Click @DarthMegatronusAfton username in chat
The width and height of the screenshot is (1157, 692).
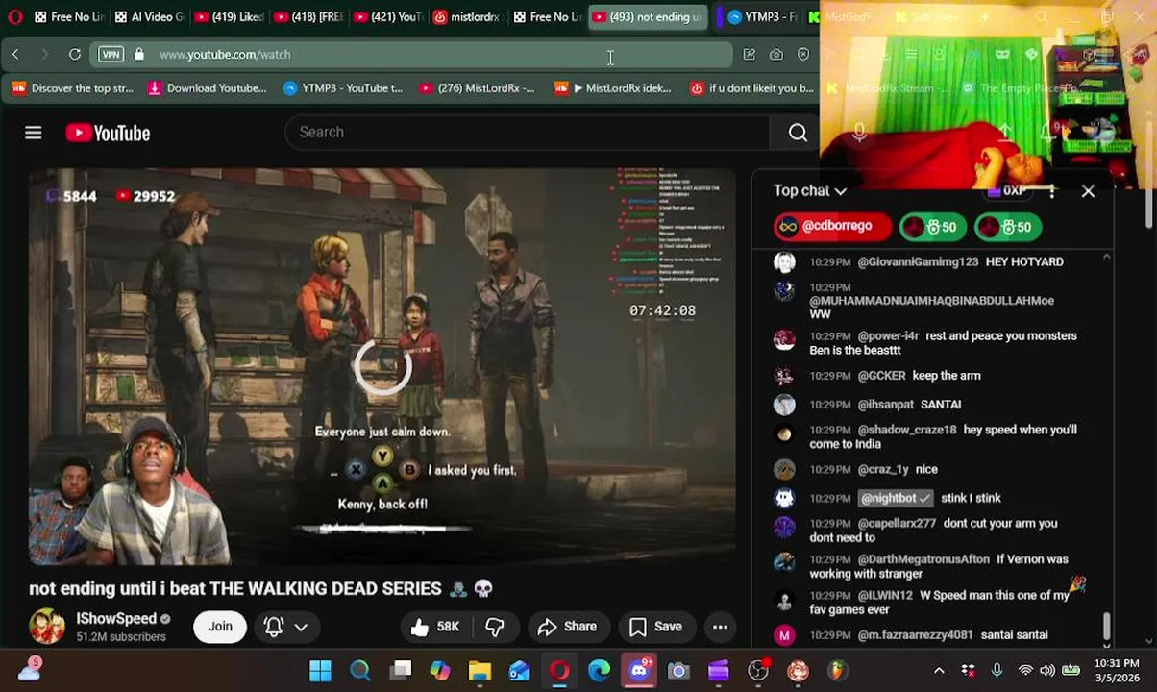coord(923,559)
